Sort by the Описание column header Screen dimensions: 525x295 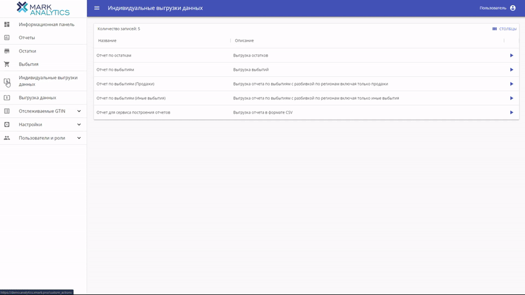click(x=244, y=41)
